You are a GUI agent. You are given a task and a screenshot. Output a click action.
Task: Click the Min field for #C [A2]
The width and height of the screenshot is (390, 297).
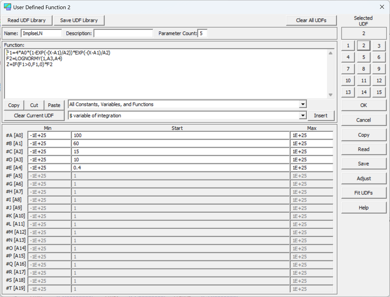click(49, 152)
